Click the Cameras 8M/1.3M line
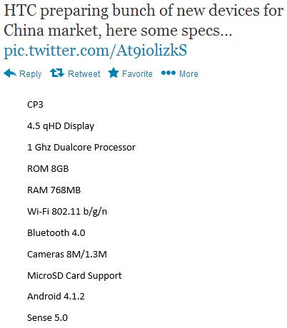 click(x=67, y=255)
